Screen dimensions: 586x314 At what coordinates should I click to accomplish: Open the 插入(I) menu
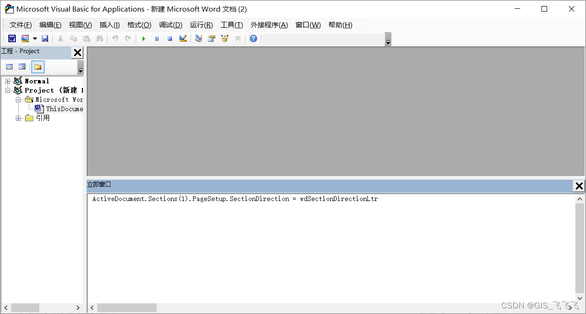tap(110, 25)
